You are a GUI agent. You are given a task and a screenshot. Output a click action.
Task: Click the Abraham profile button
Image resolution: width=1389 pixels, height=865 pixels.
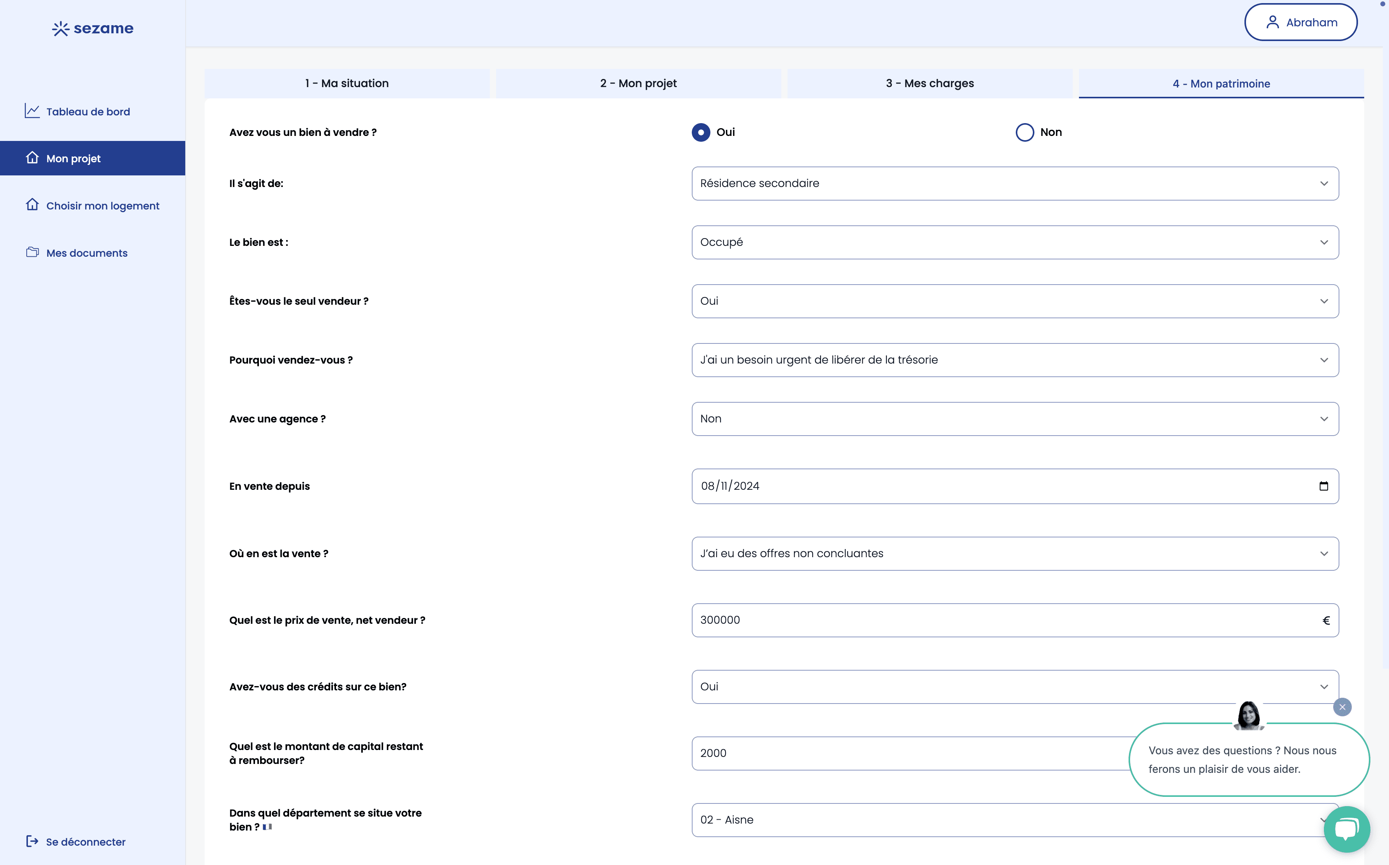click(x=1300, y=22)
